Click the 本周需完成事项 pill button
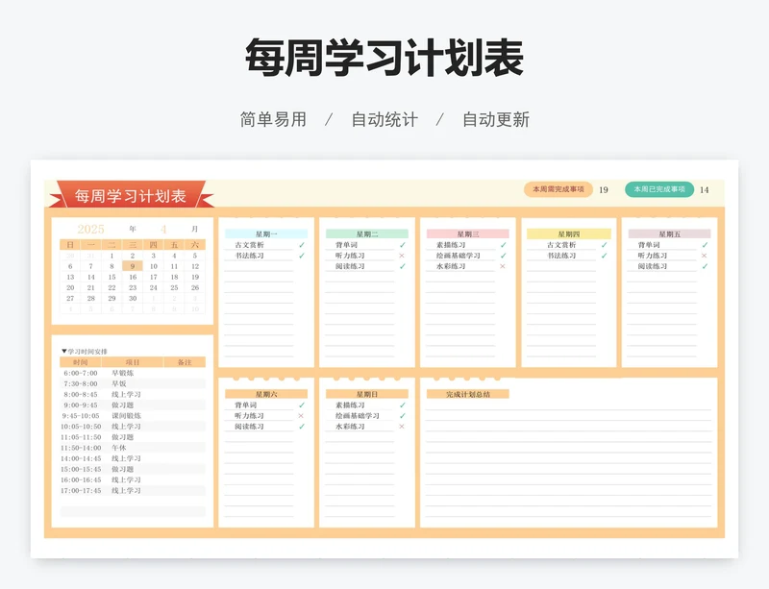Viewport: 769px width, 589px height. coord(558,189)
